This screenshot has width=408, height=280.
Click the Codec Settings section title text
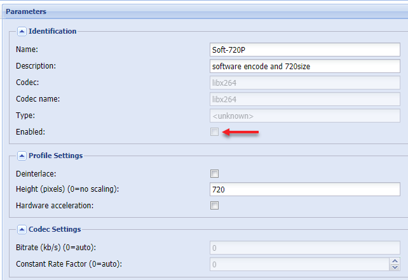tap(55, 229)
